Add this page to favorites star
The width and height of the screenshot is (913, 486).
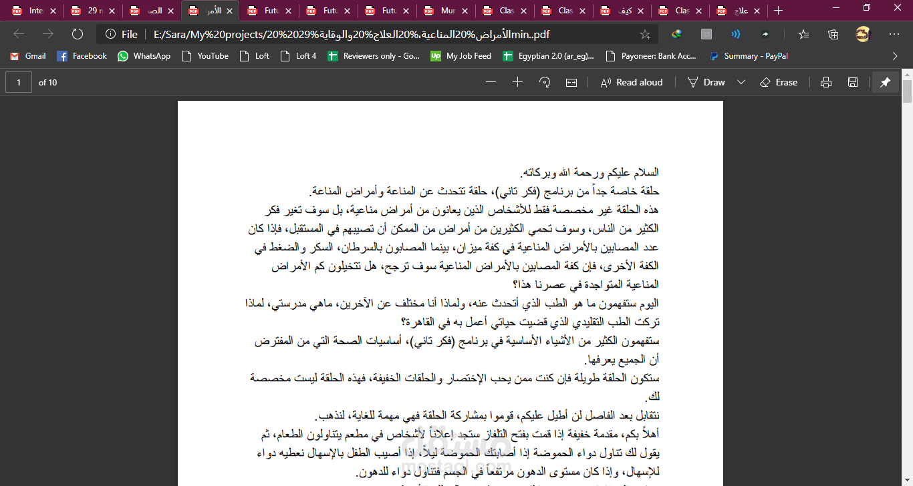coord(645,34)
